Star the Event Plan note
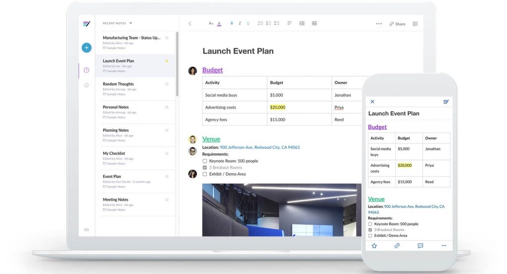Viewport: 507px width, 274px height. [x=167, y=177]
